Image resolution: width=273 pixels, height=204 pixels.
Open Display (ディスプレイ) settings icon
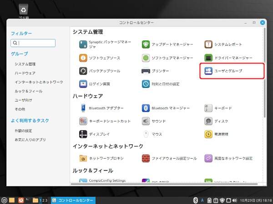pos(83,134)
